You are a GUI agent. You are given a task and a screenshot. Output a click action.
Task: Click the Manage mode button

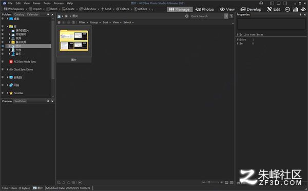click(x=180, y=9)
